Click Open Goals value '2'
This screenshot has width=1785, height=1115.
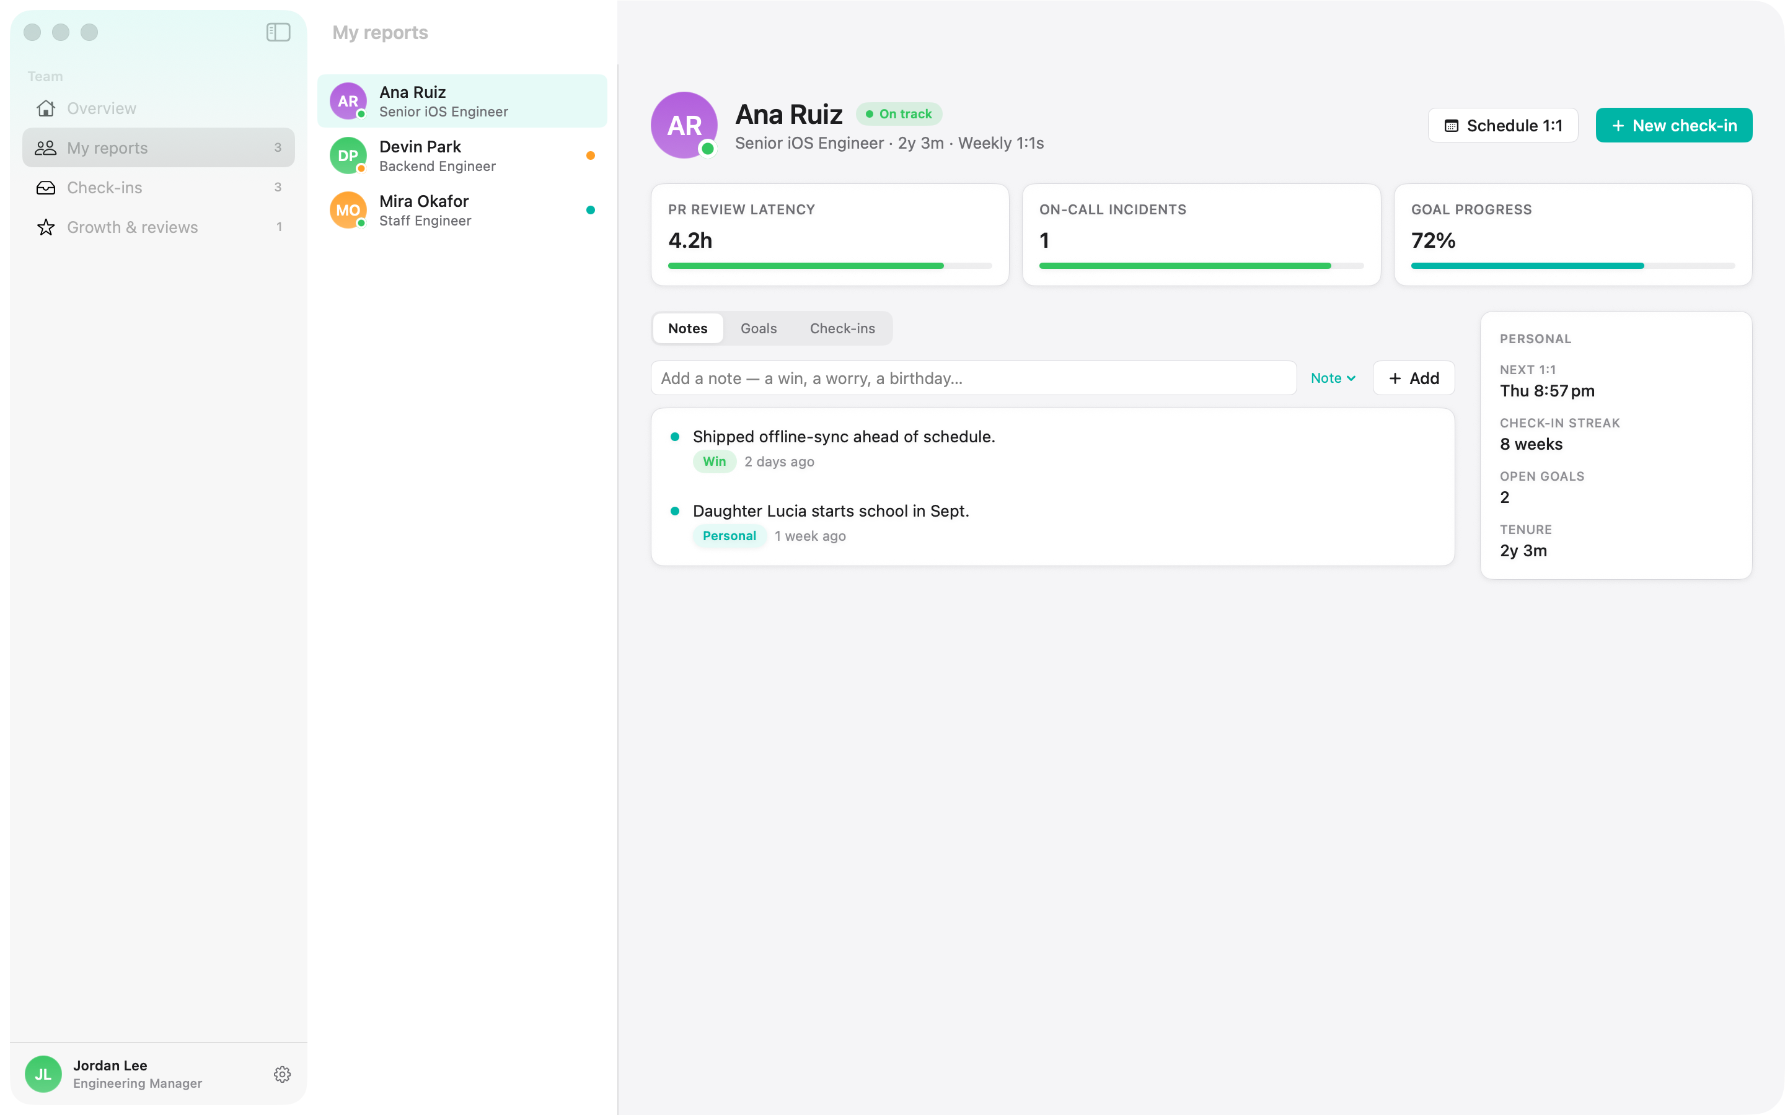[x=1505, y=498]
